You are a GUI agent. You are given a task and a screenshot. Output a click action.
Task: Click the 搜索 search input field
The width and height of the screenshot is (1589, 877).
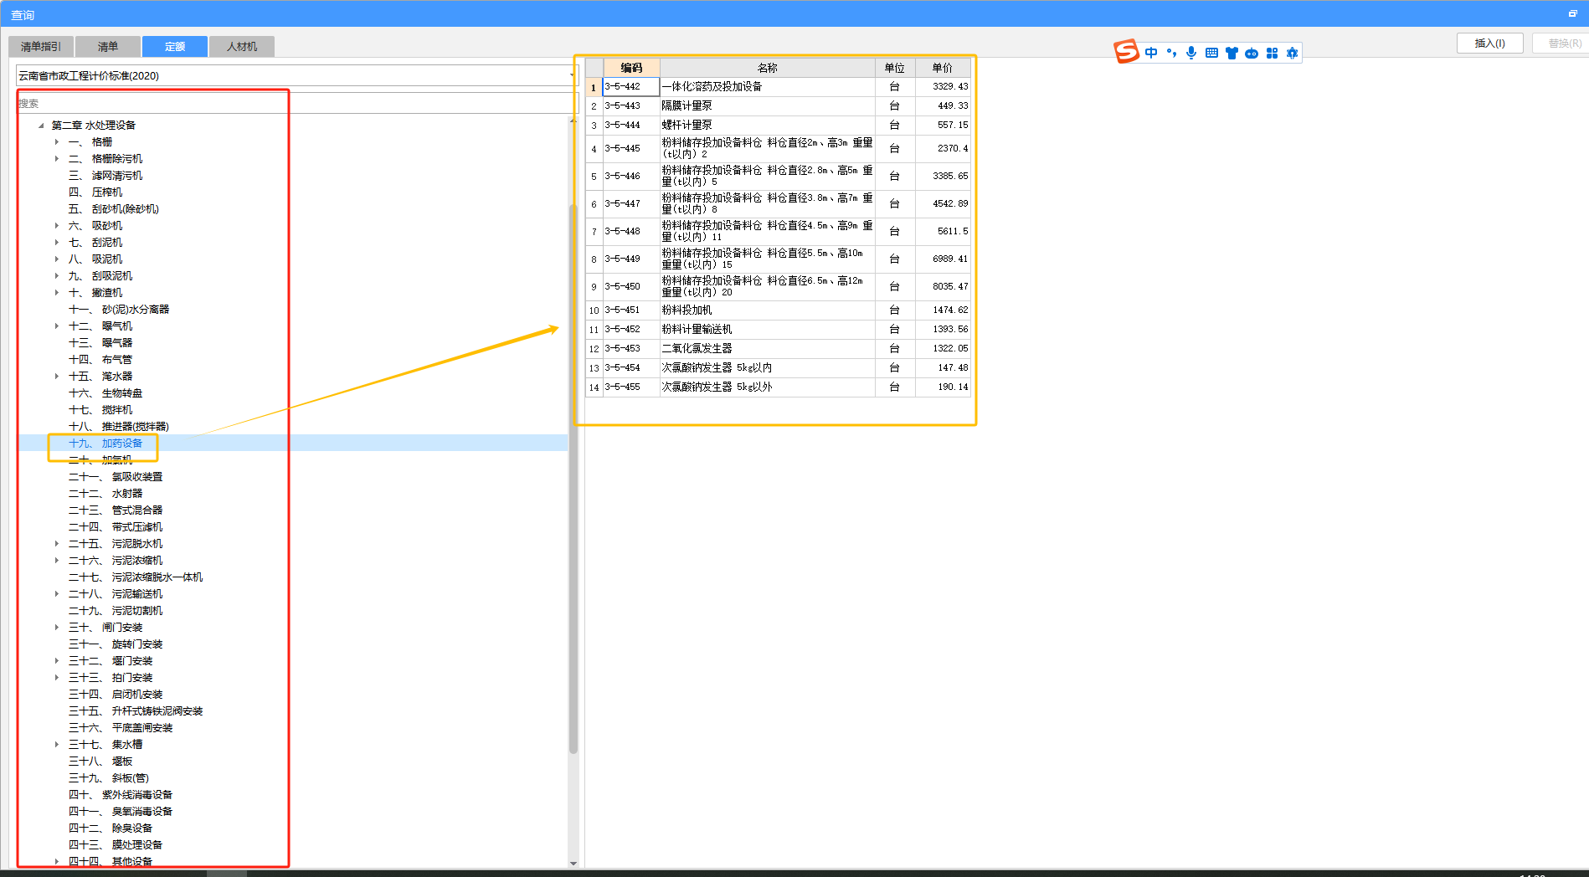click(x=296, y=103)
